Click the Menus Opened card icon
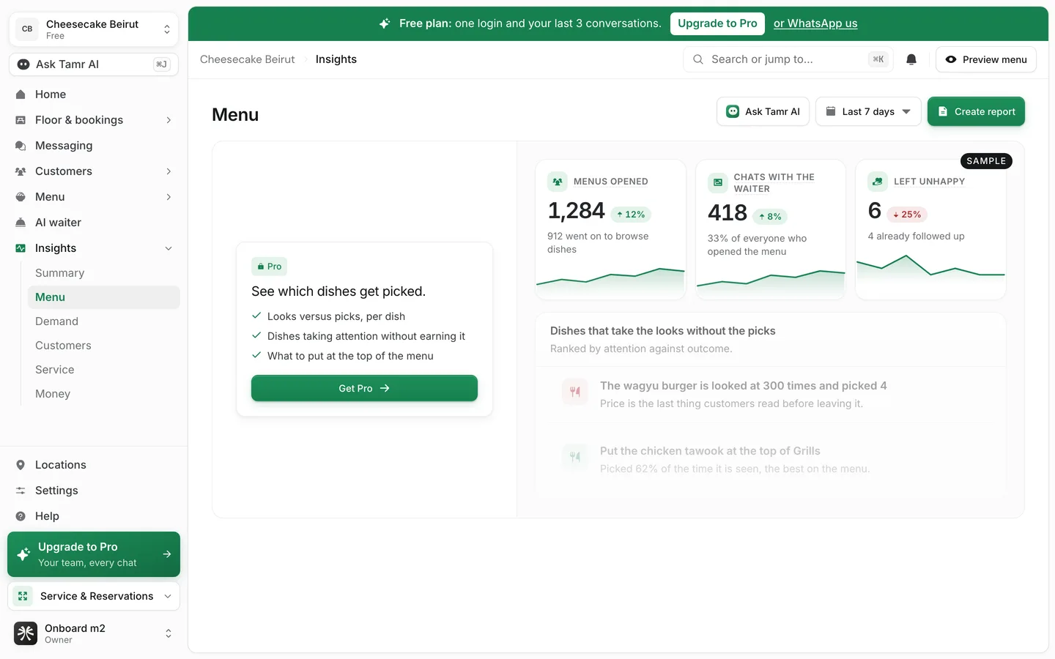1055x659 pixels. 558,182
